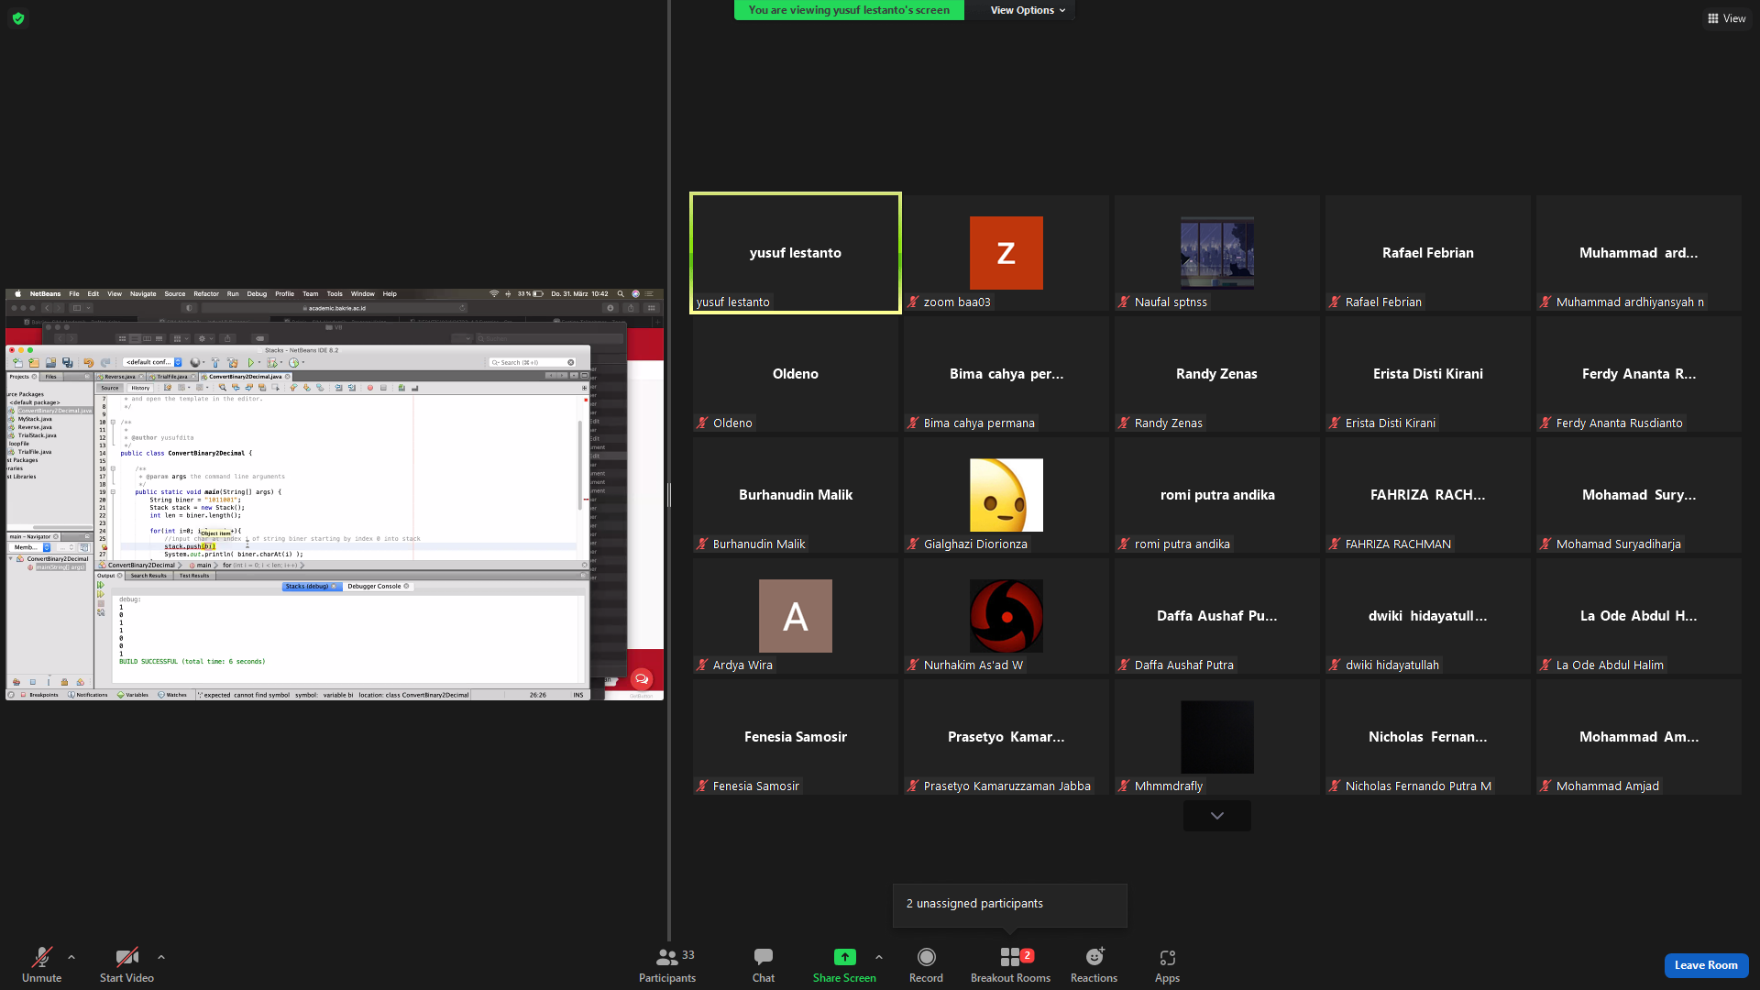Viewport: 1760px width, 990px height.
Task: Click the Unmute microphone icon
Action: click(x=41, y=957)
